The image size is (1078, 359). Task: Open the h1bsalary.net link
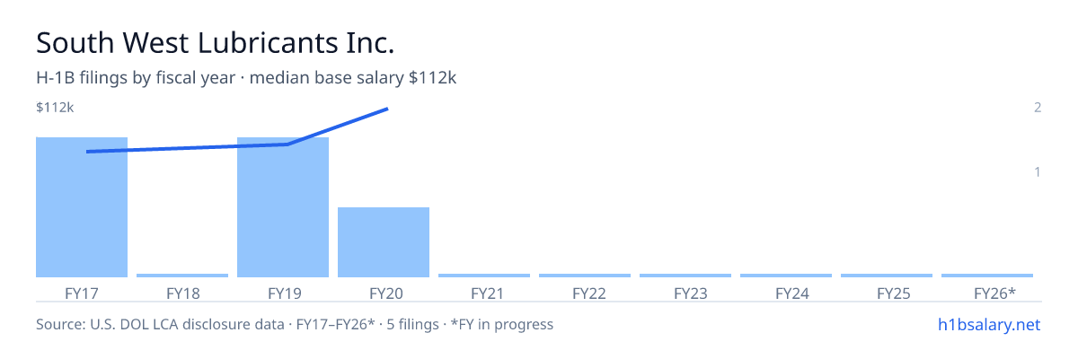988,324
